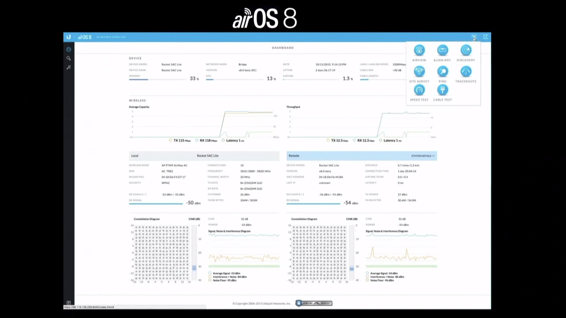566x318 pixels.
Task: Open the Dashboard sidebar icon
Action: click(69, 49)
